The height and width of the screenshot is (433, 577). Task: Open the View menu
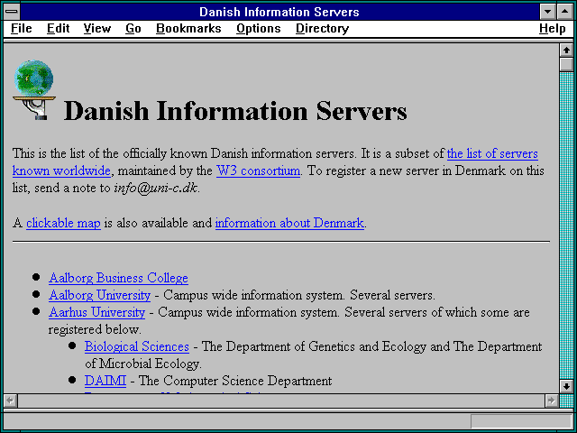[97, 29]
